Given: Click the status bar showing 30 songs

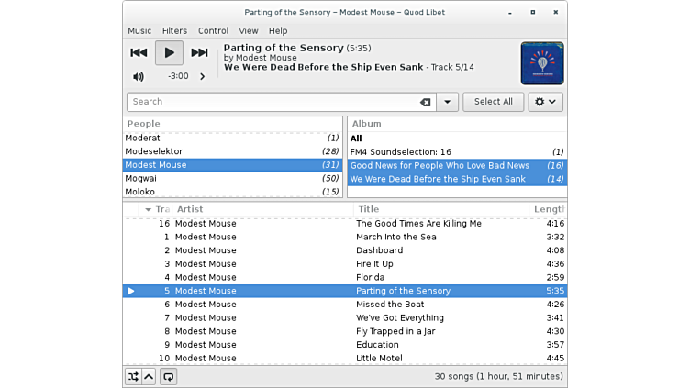Looking at the screenshot, I should coord(498,377).
